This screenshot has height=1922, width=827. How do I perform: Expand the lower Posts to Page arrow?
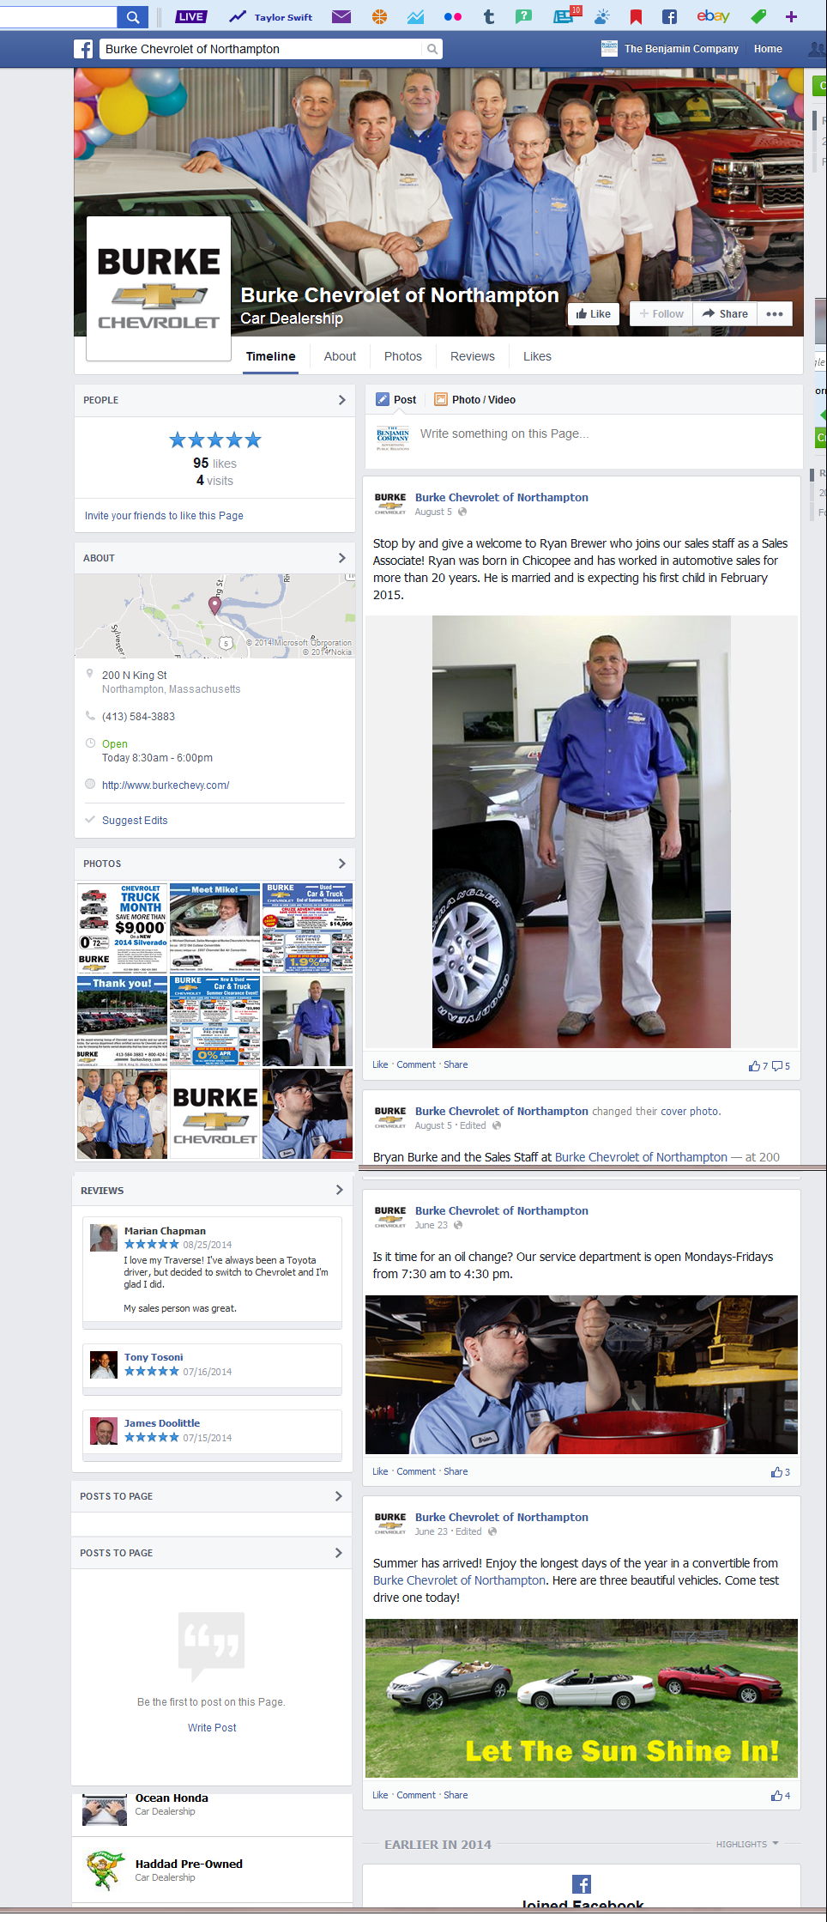[338, 1553]
